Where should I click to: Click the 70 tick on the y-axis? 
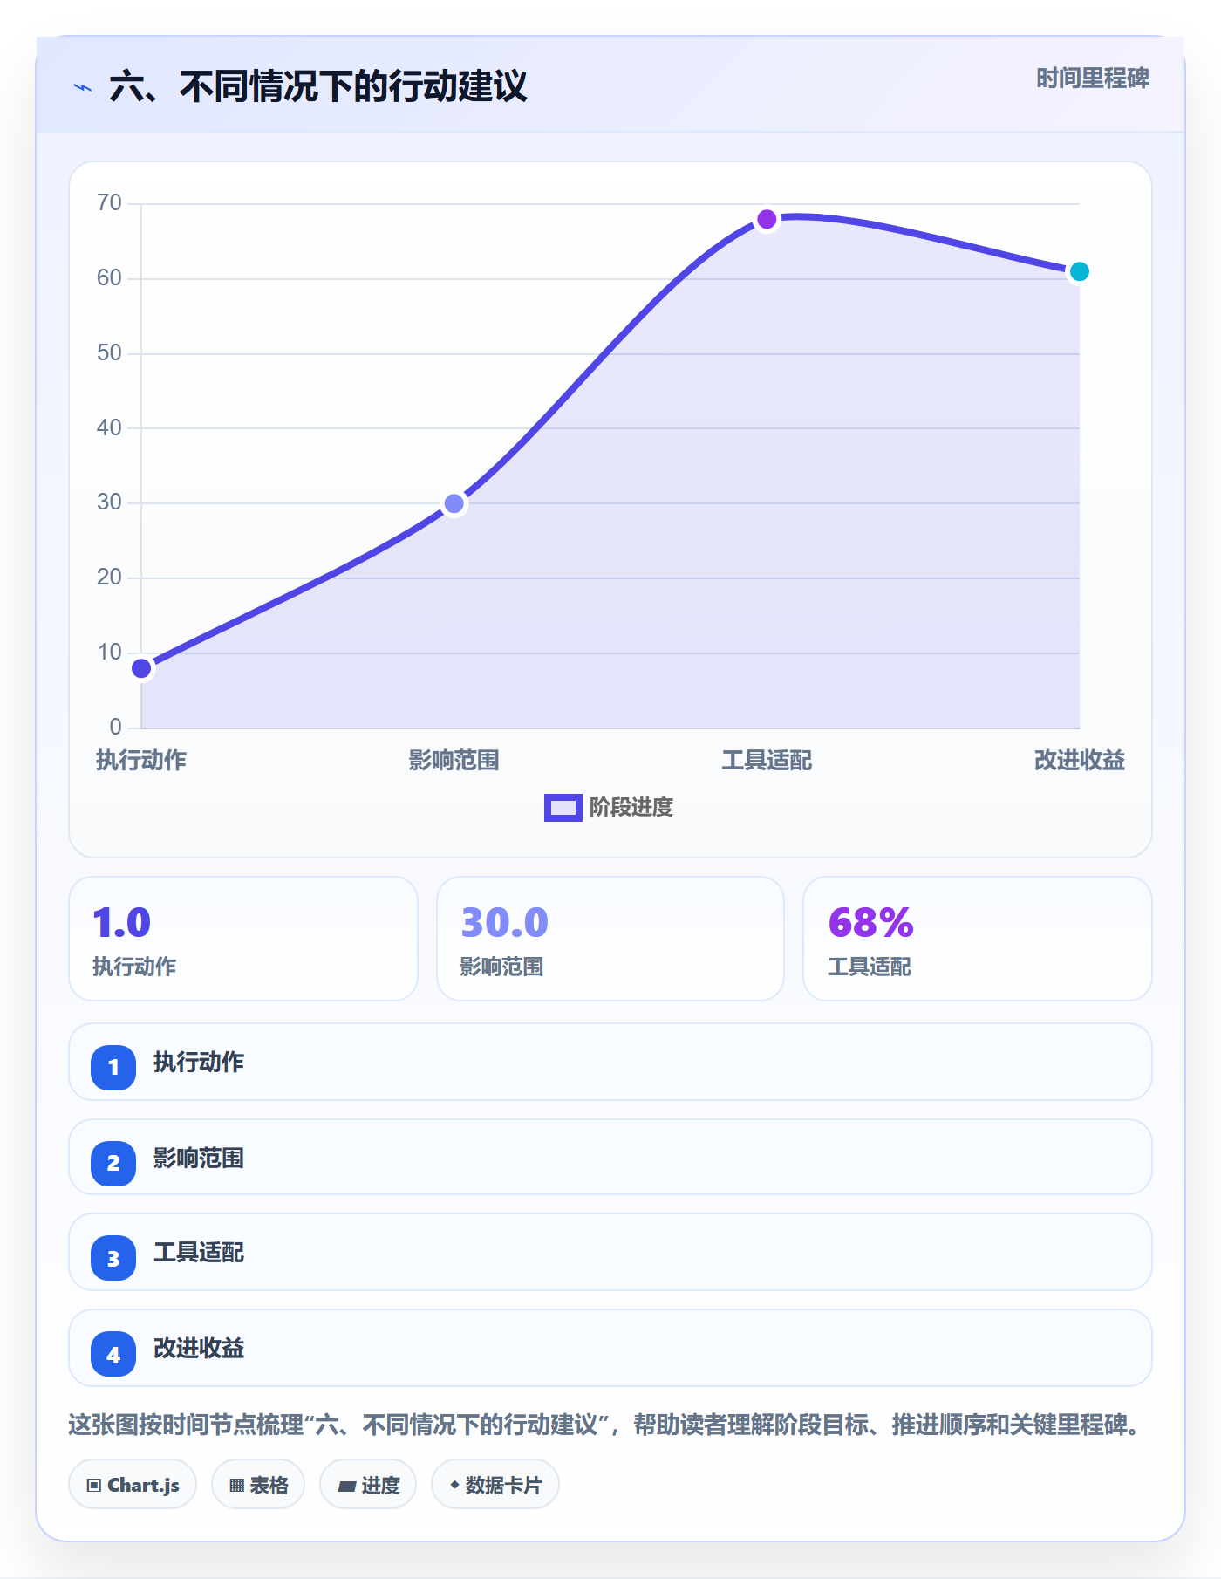pyautogui.click(x=110, y=203)
